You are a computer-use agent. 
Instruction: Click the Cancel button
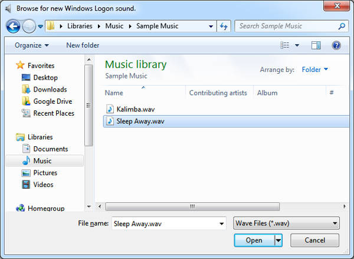pyautogui.click(x=314, y=240)
